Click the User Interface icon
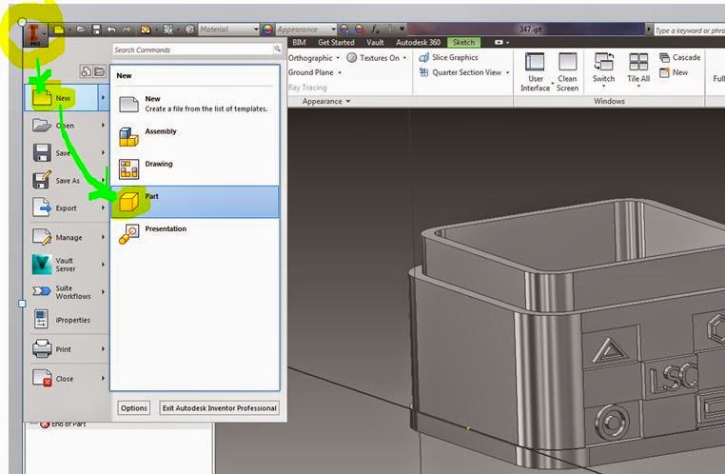 [535, 62]
